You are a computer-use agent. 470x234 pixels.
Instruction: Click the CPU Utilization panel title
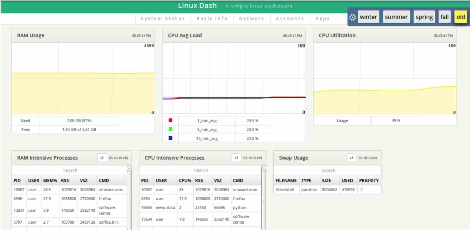[x=337, y=35]
